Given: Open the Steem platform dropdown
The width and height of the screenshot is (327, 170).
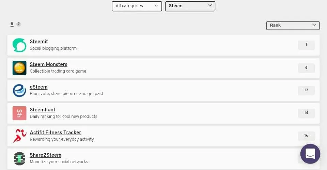Looking at the screenshot, I should click(x=190, y=6).
